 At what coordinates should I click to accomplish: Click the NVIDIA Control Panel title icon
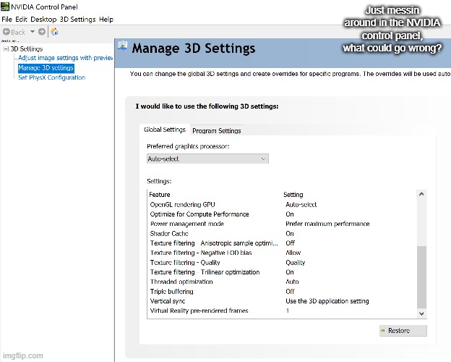pyautogui.click(x=5, y=7)
